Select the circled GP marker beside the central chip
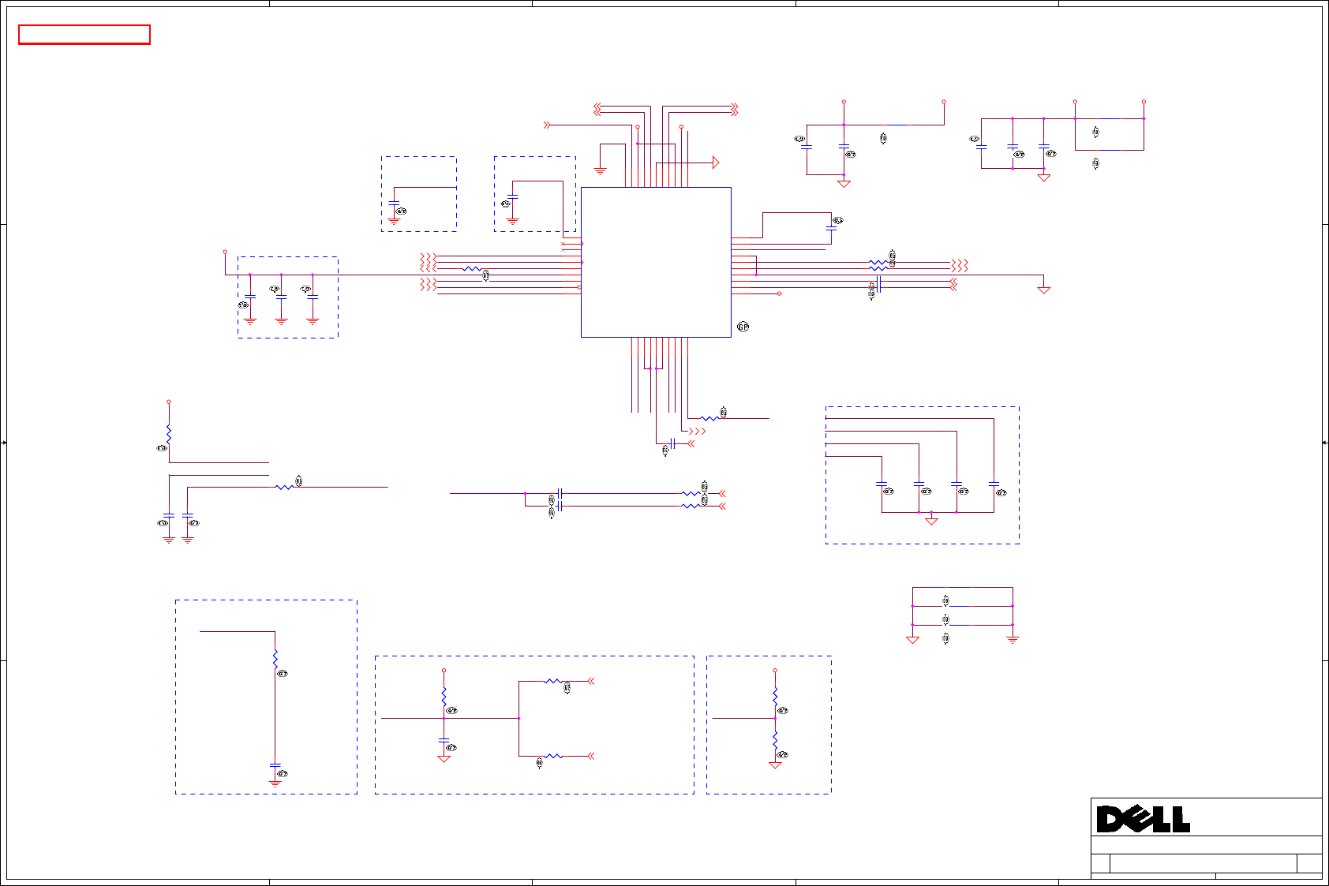 click(x=743, y=327)
